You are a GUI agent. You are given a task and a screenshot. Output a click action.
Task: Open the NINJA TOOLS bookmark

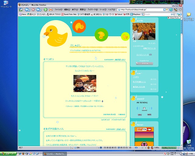click(54, 14)
